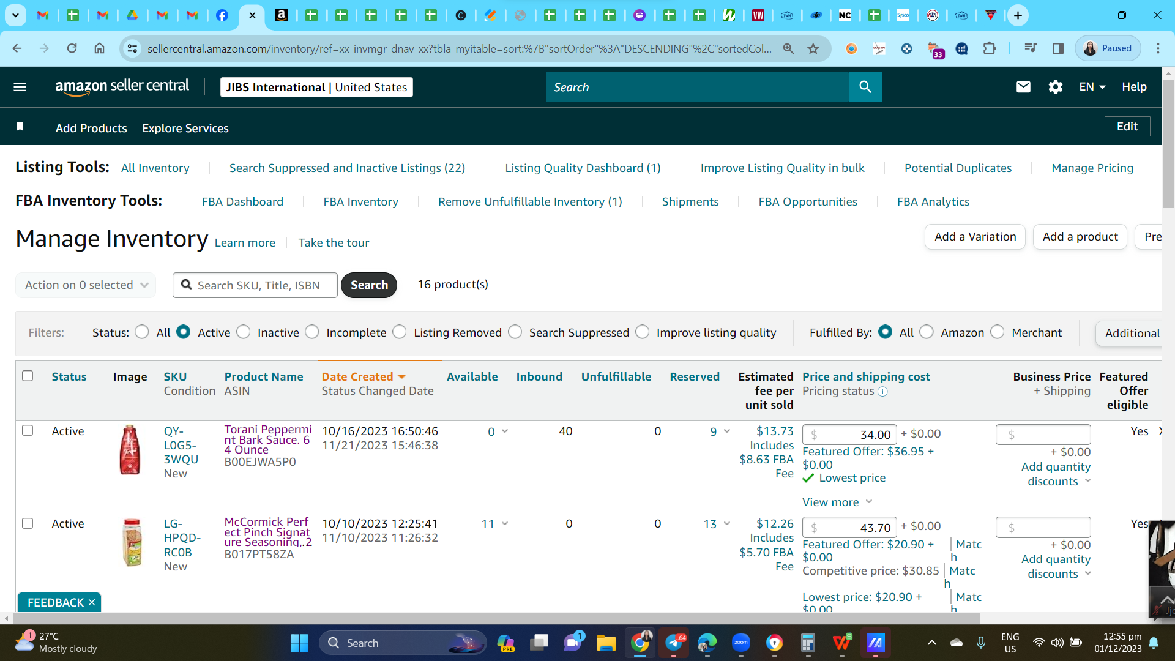
Task: Open Microsoft Teams chat from taskbar
Action: tap(573, 643)
